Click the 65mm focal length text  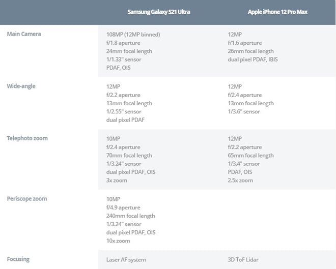[250, 156]
